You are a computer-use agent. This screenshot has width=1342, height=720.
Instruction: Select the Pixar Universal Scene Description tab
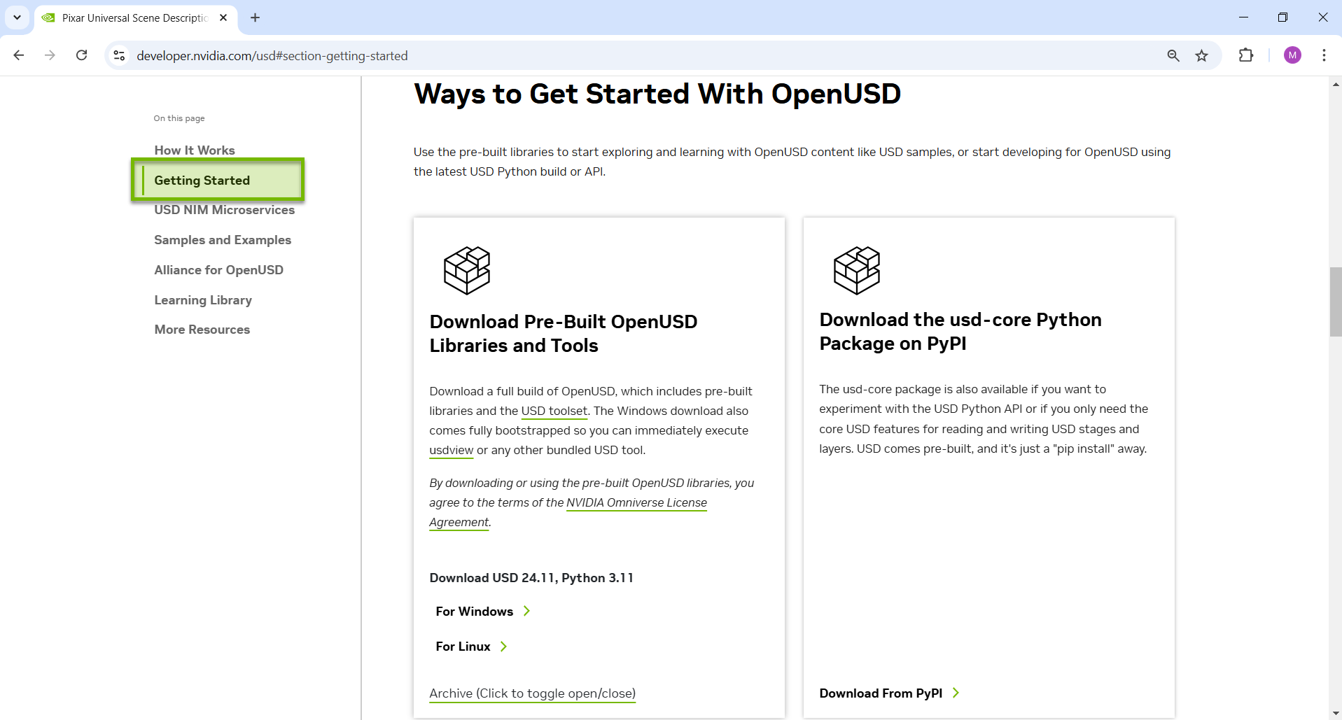pyautogui.click(x=134, y=17)
